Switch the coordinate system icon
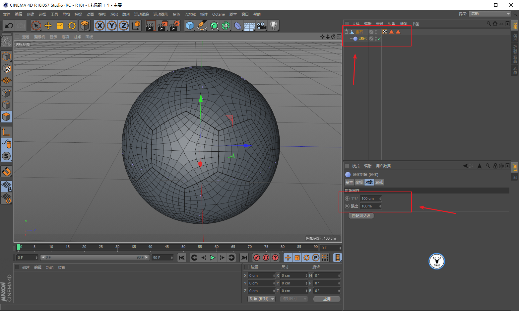Screen dimensions: 519x311 pos(136,26)
